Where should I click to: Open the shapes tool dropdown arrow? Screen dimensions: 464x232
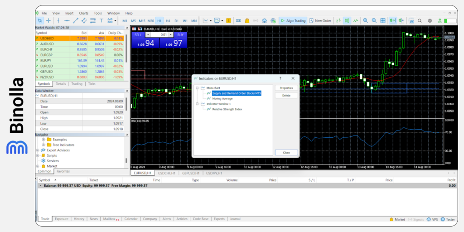[x=115, y=21]
